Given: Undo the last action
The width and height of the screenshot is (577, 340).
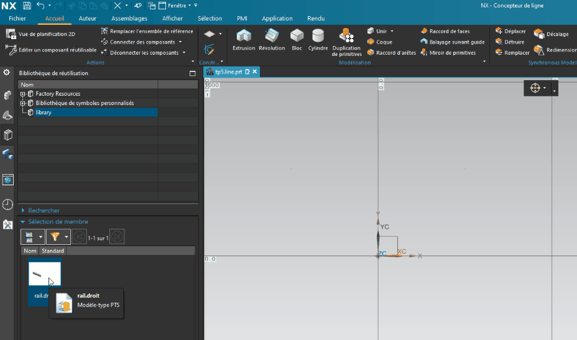Looking at the screenshot, I should click(41, 6).
